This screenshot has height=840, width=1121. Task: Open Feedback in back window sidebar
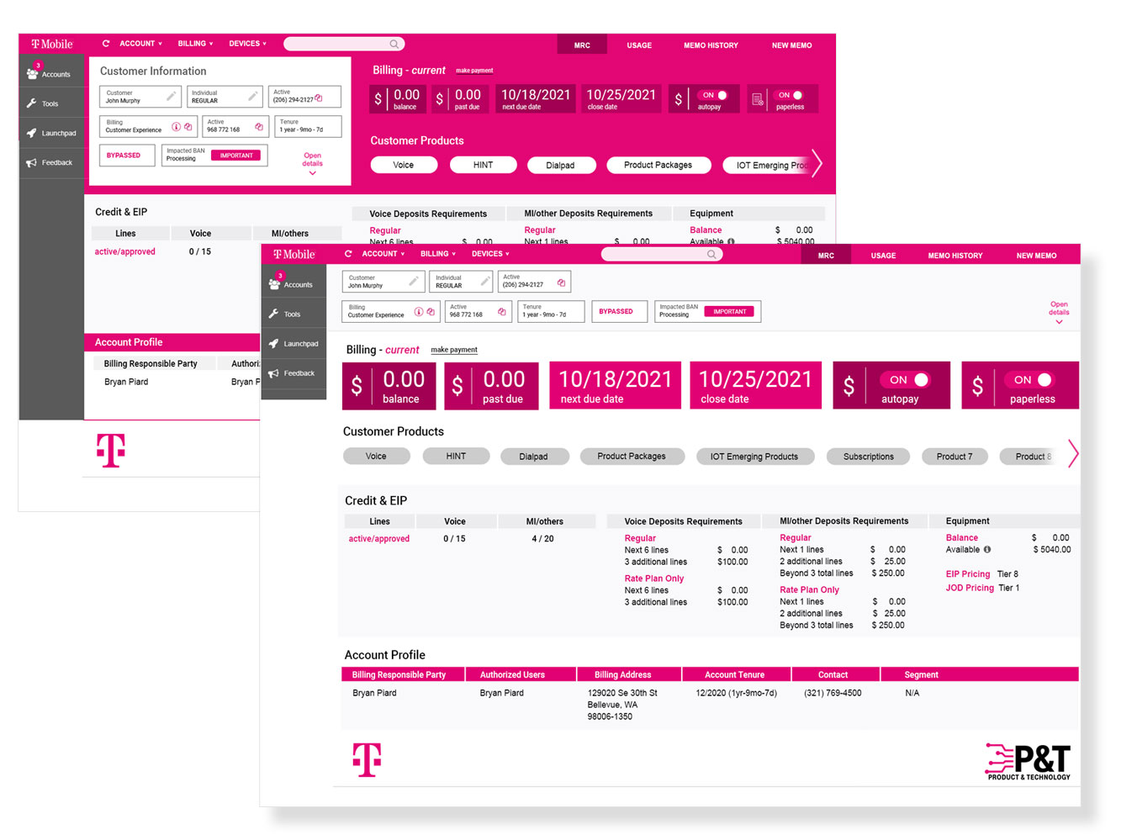tap(51, 162)
